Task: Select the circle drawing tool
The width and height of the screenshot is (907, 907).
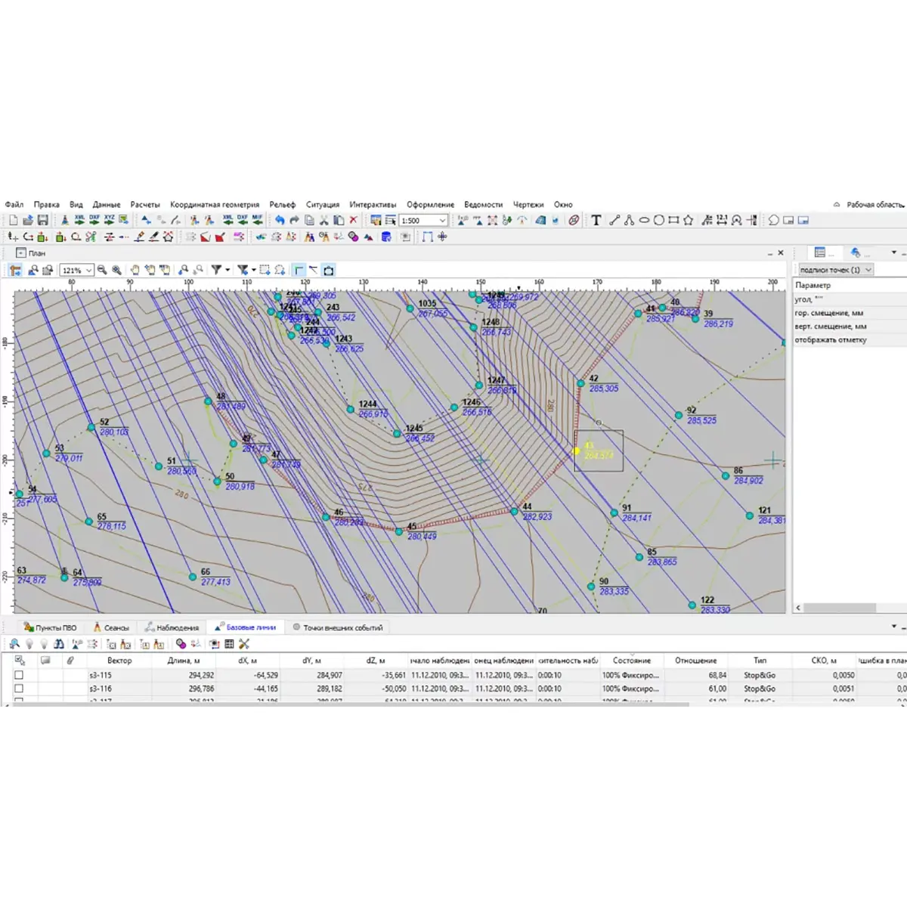Action: pyautogui.click(x=658, y=220)
